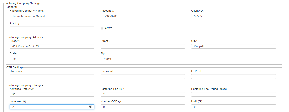Edit the State field showing TX
This screenshot has width=289, height=112.
coord(52,59)
